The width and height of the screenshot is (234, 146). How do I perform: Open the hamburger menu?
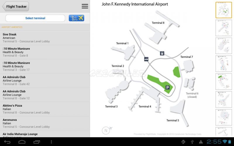85,6
